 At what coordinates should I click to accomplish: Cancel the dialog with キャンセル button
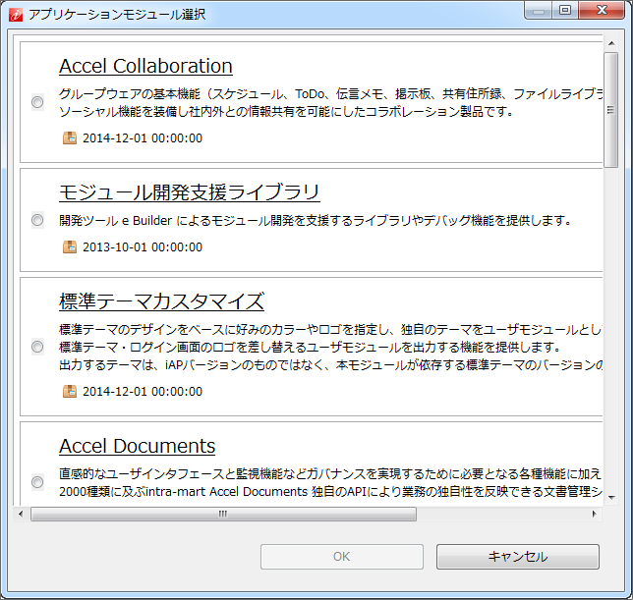tap(518, 557)
